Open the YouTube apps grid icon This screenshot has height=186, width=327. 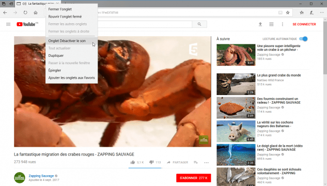(x=271, y=24)
